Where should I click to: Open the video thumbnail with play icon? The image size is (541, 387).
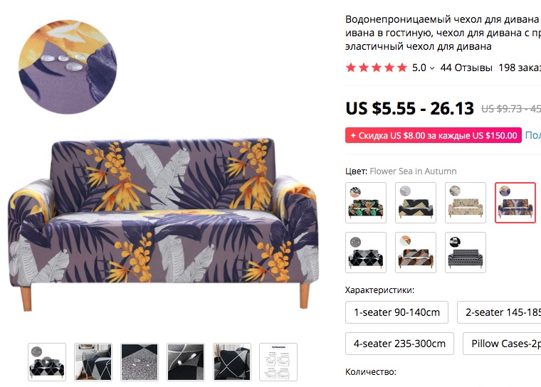(x=47, y=362)
